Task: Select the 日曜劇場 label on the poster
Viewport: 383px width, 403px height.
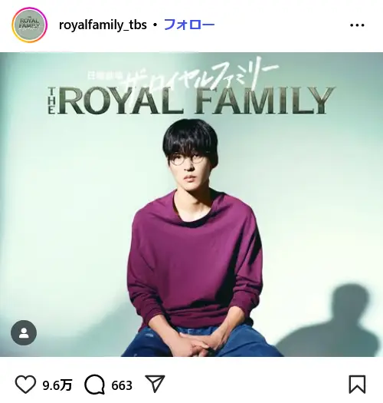Action: (106, 75)
